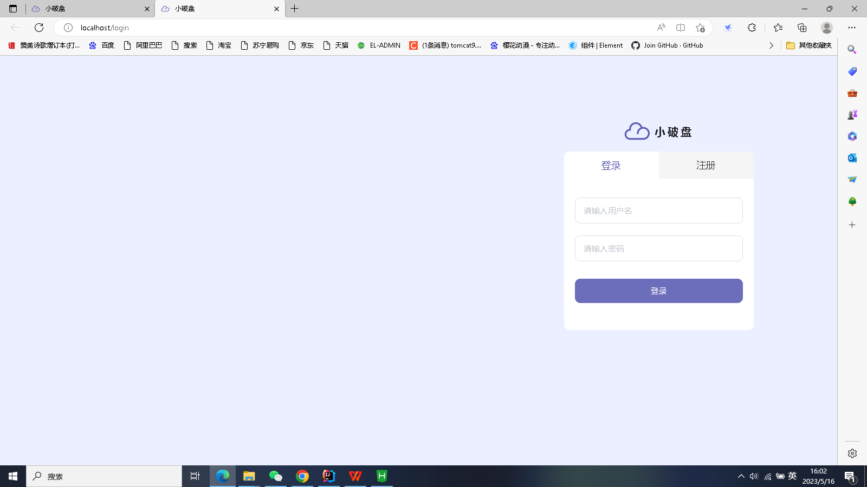Focus the 请输入用户名 input field
The width and height of the screenshot is (867, 487).
point(658,210)
